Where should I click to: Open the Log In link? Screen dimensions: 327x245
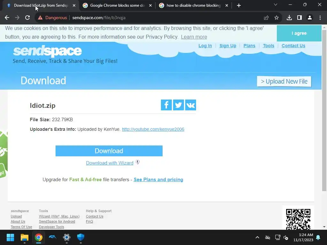point(205,46)
